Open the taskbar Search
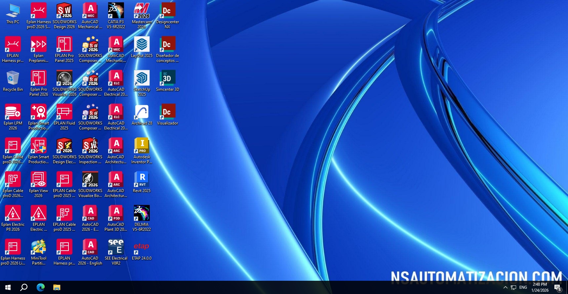This screenshot has width=568, height=294. click(24, 287)
